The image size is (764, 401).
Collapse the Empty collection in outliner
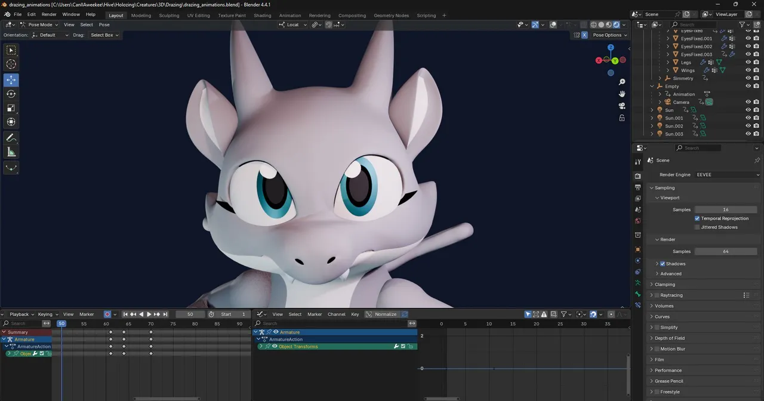point(652,87)
